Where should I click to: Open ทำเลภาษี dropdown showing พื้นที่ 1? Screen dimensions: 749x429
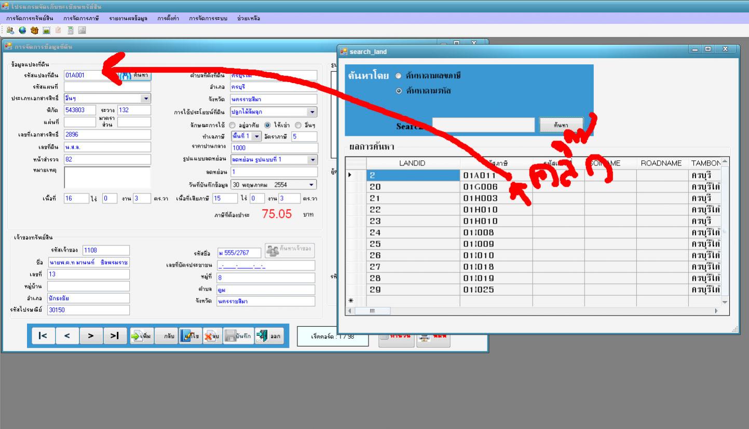[257, 136]
